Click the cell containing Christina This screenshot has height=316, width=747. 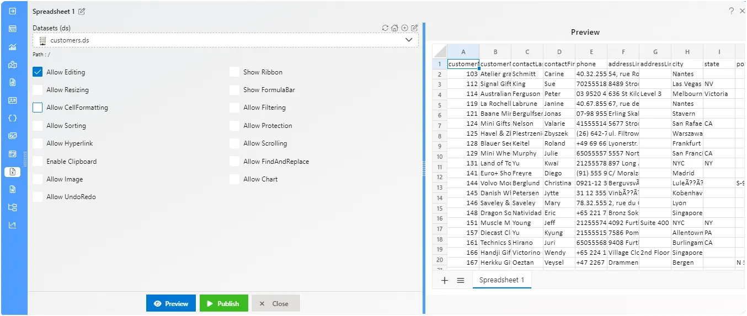(x=559, y=183)
